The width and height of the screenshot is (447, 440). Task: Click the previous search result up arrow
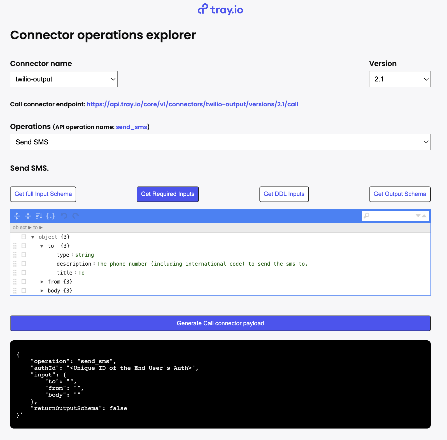pos(424,216)
